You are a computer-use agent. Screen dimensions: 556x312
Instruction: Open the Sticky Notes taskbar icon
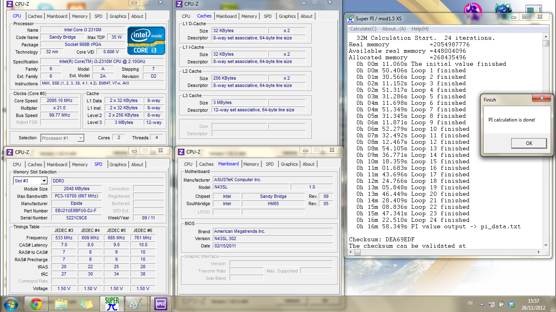(x=87, y=304)
